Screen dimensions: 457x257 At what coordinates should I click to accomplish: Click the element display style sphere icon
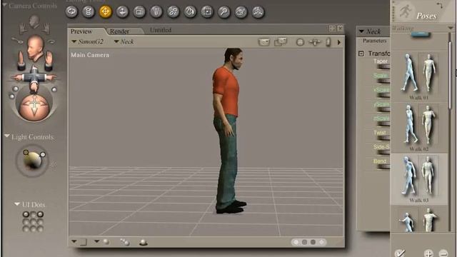point(143,242)
